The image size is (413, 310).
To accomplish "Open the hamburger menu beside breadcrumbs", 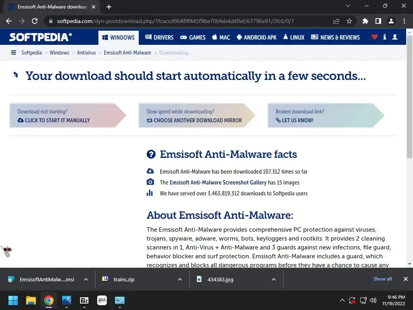I will point(13,53).
